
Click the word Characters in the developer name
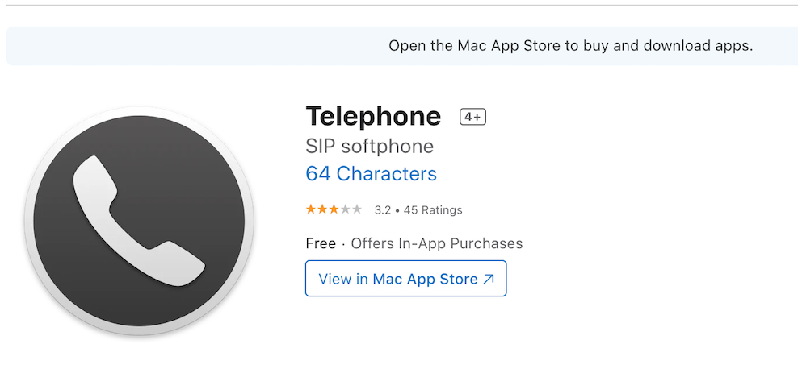pyautogui.click(x=387, y=174)
